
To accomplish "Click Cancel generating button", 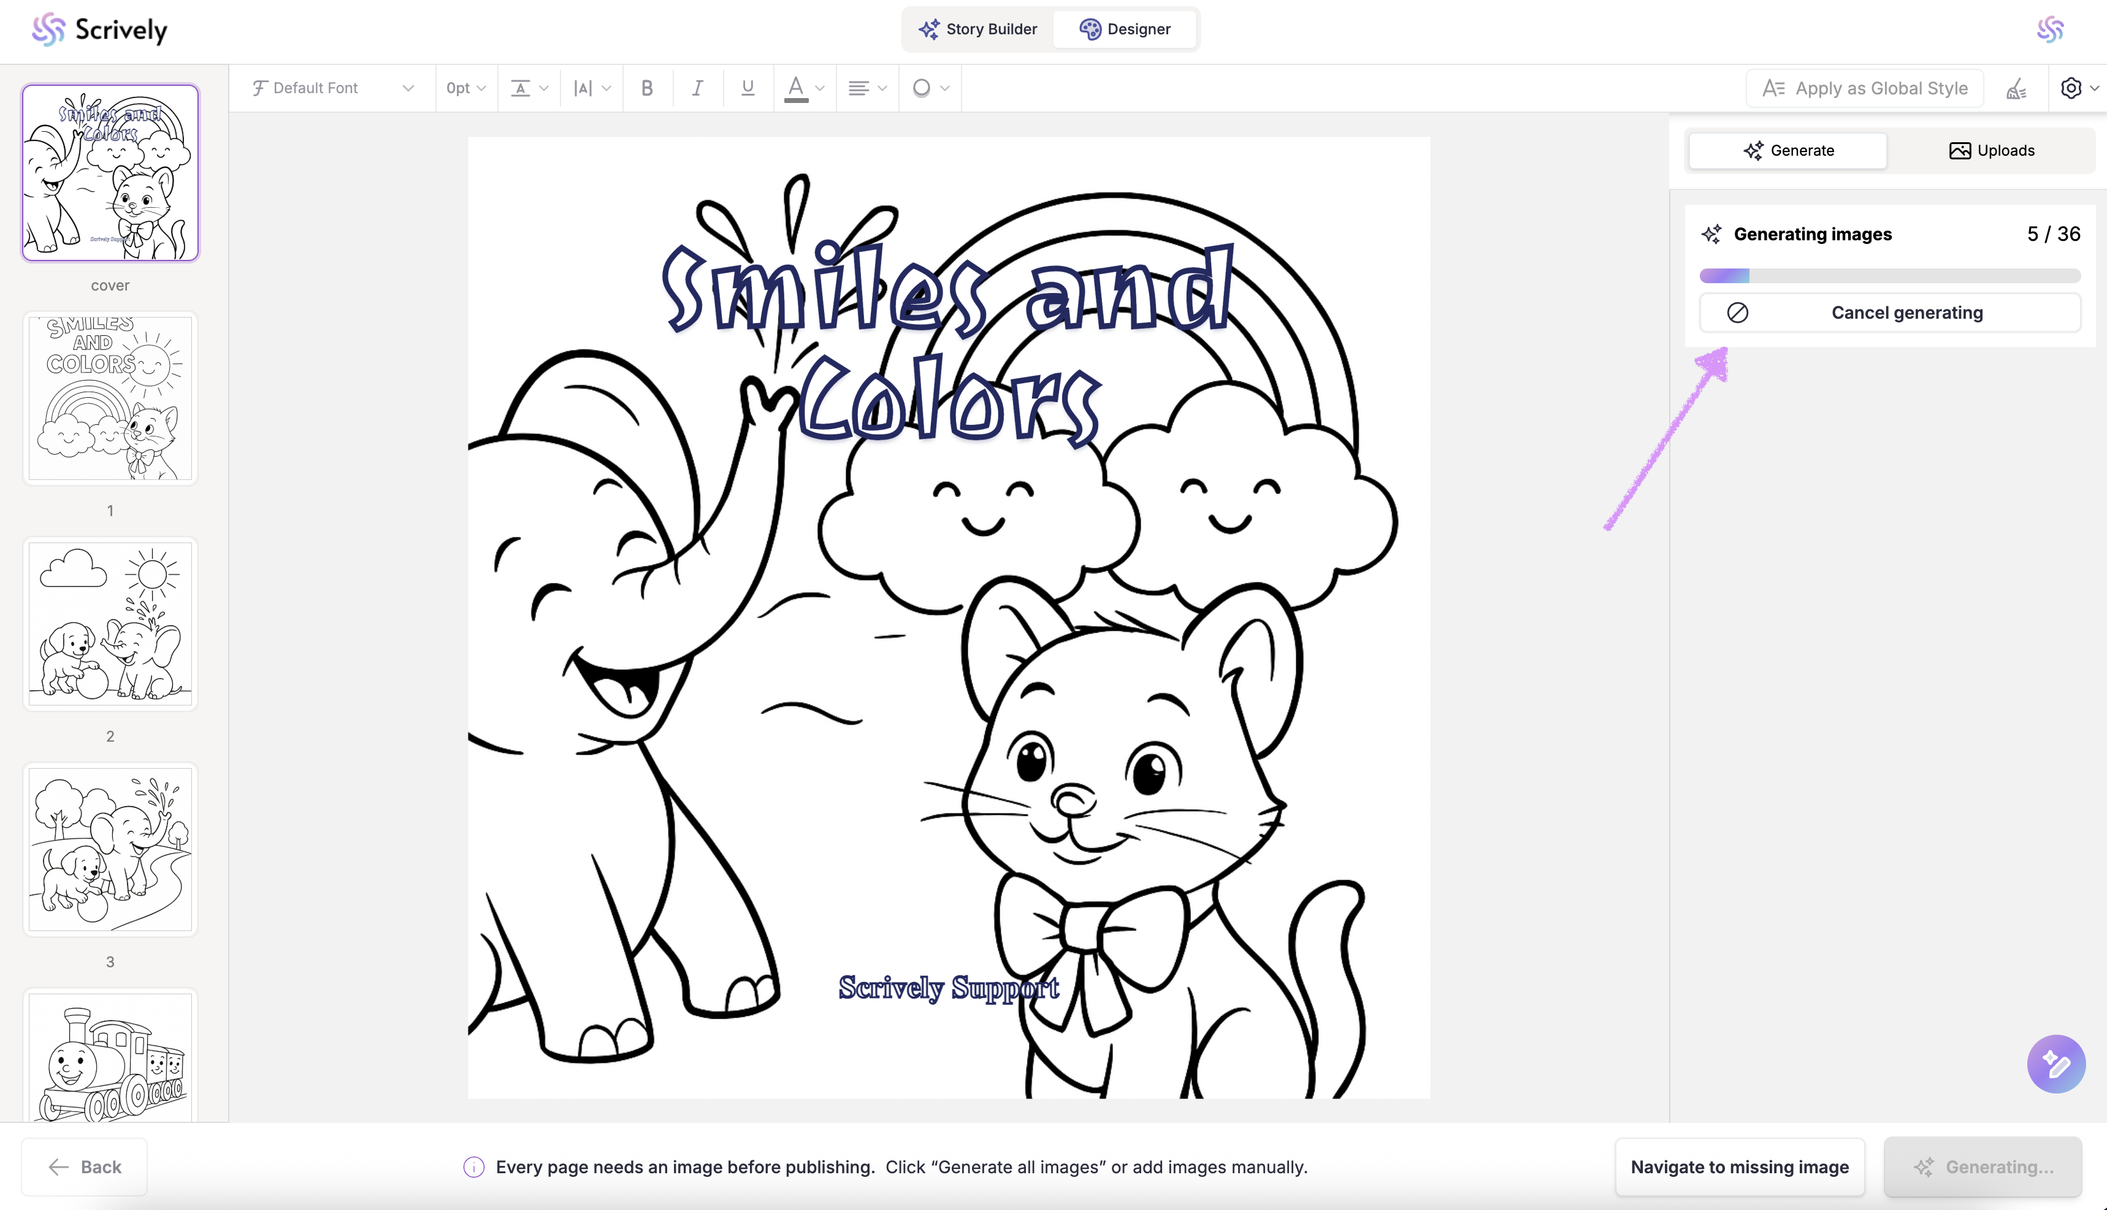I will click(x=1889, y=313).
